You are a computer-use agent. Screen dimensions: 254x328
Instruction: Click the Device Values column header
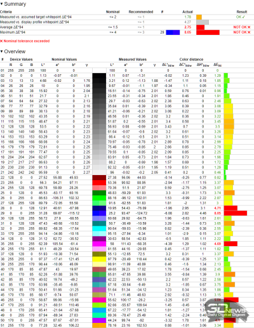pyautogui.click(x=21, y=60)
